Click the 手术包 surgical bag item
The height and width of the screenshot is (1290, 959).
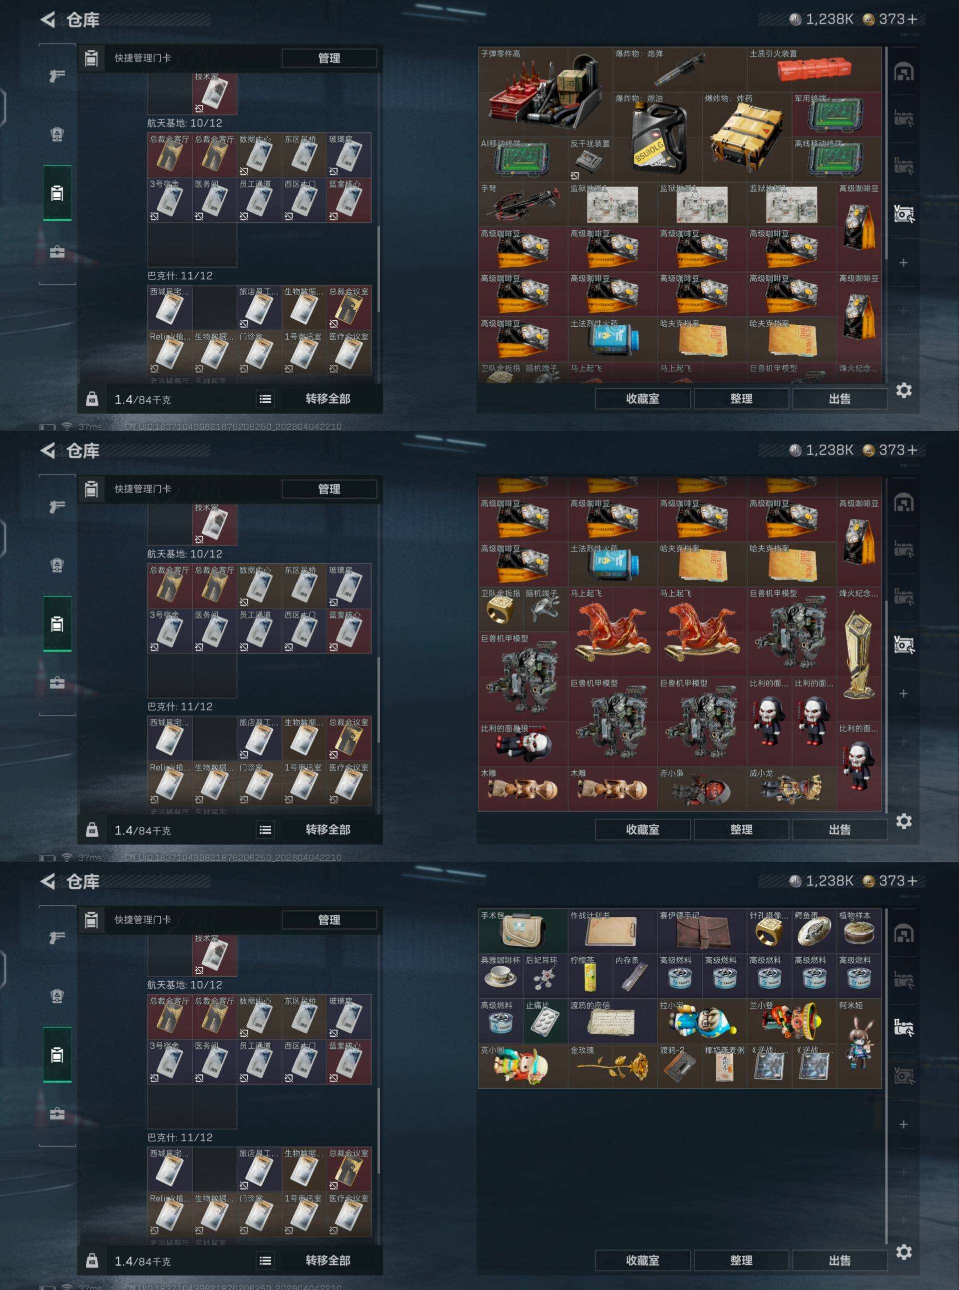coord(522,931)
